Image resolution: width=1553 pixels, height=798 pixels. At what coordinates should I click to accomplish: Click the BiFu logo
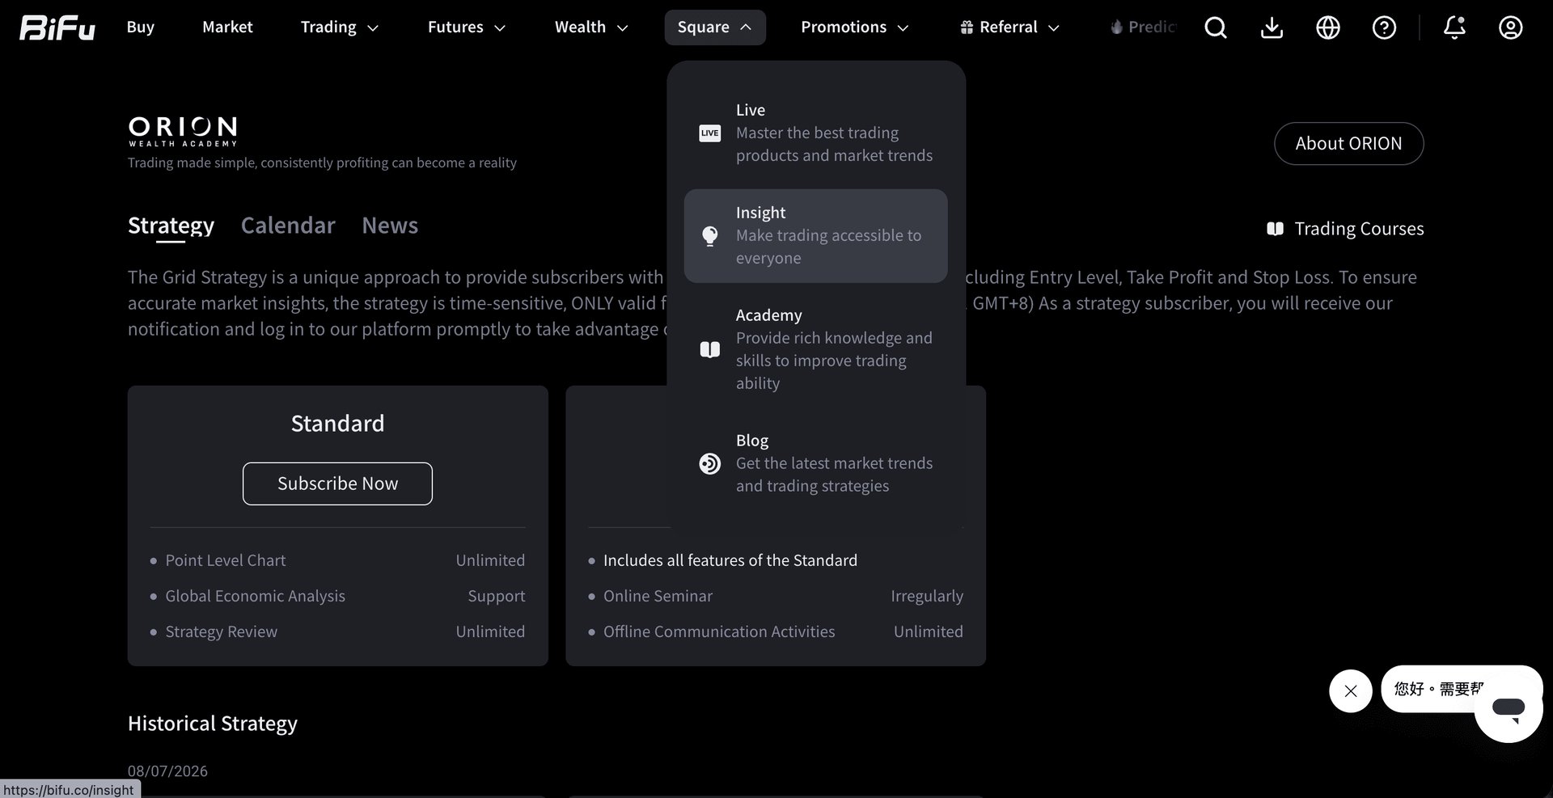coord(57,27)
